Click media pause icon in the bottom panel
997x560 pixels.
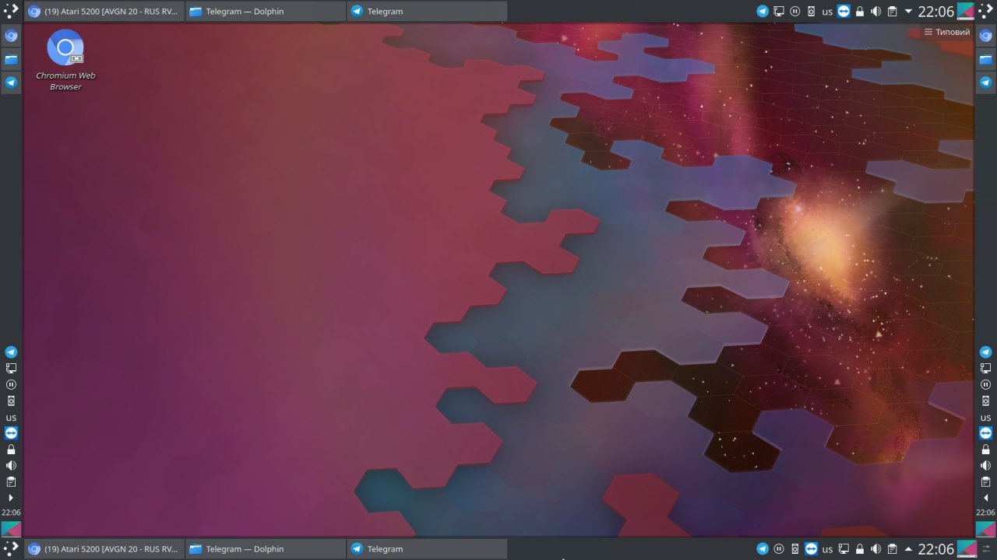click(779, 549)
